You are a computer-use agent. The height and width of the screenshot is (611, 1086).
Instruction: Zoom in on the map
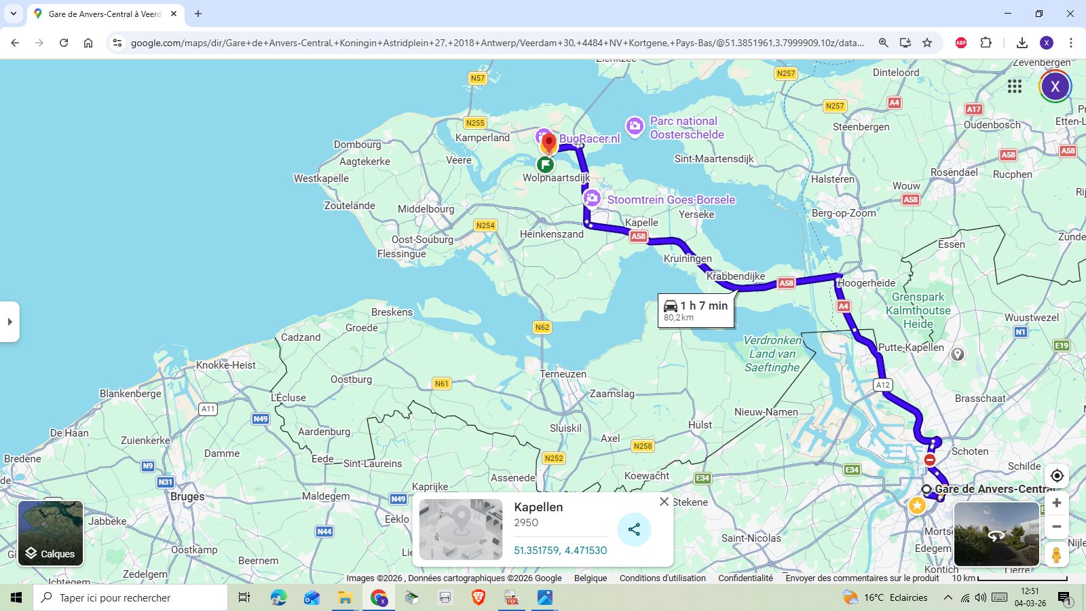point(1056,503)
